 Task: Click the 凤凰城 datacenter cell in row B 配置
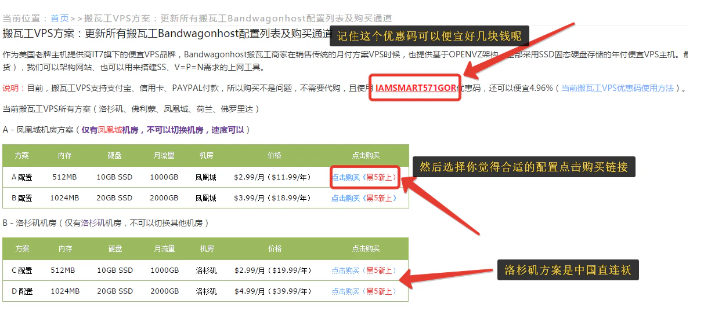(x=206, y=198)
